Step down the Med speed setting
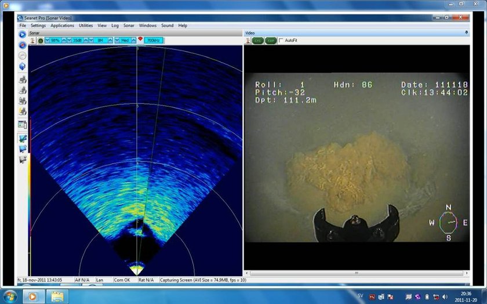Viewport: 487px width, 304px height. [x=117, y=41]
